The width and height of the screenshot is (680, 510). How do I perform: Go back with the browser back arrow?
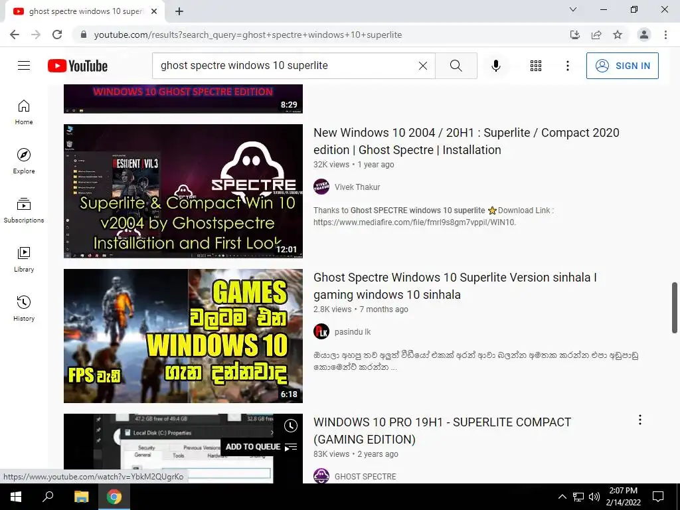pyautogui.click(x=15, y=35)
